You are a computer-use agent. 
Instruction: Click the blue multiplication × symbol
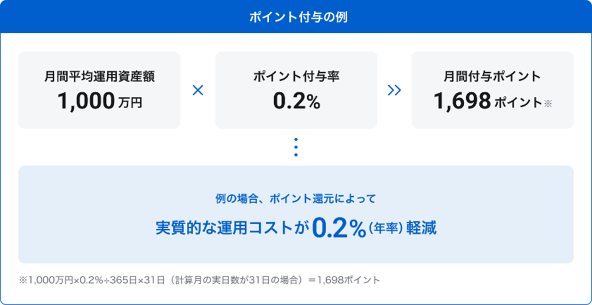[198, 91]
